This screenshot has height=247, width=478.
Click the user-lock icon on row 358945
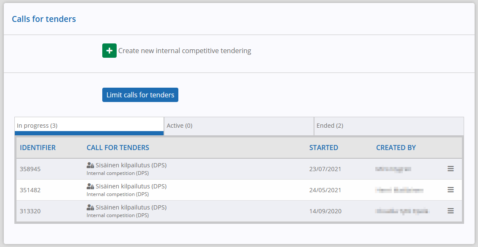click(x=90, y=165)
